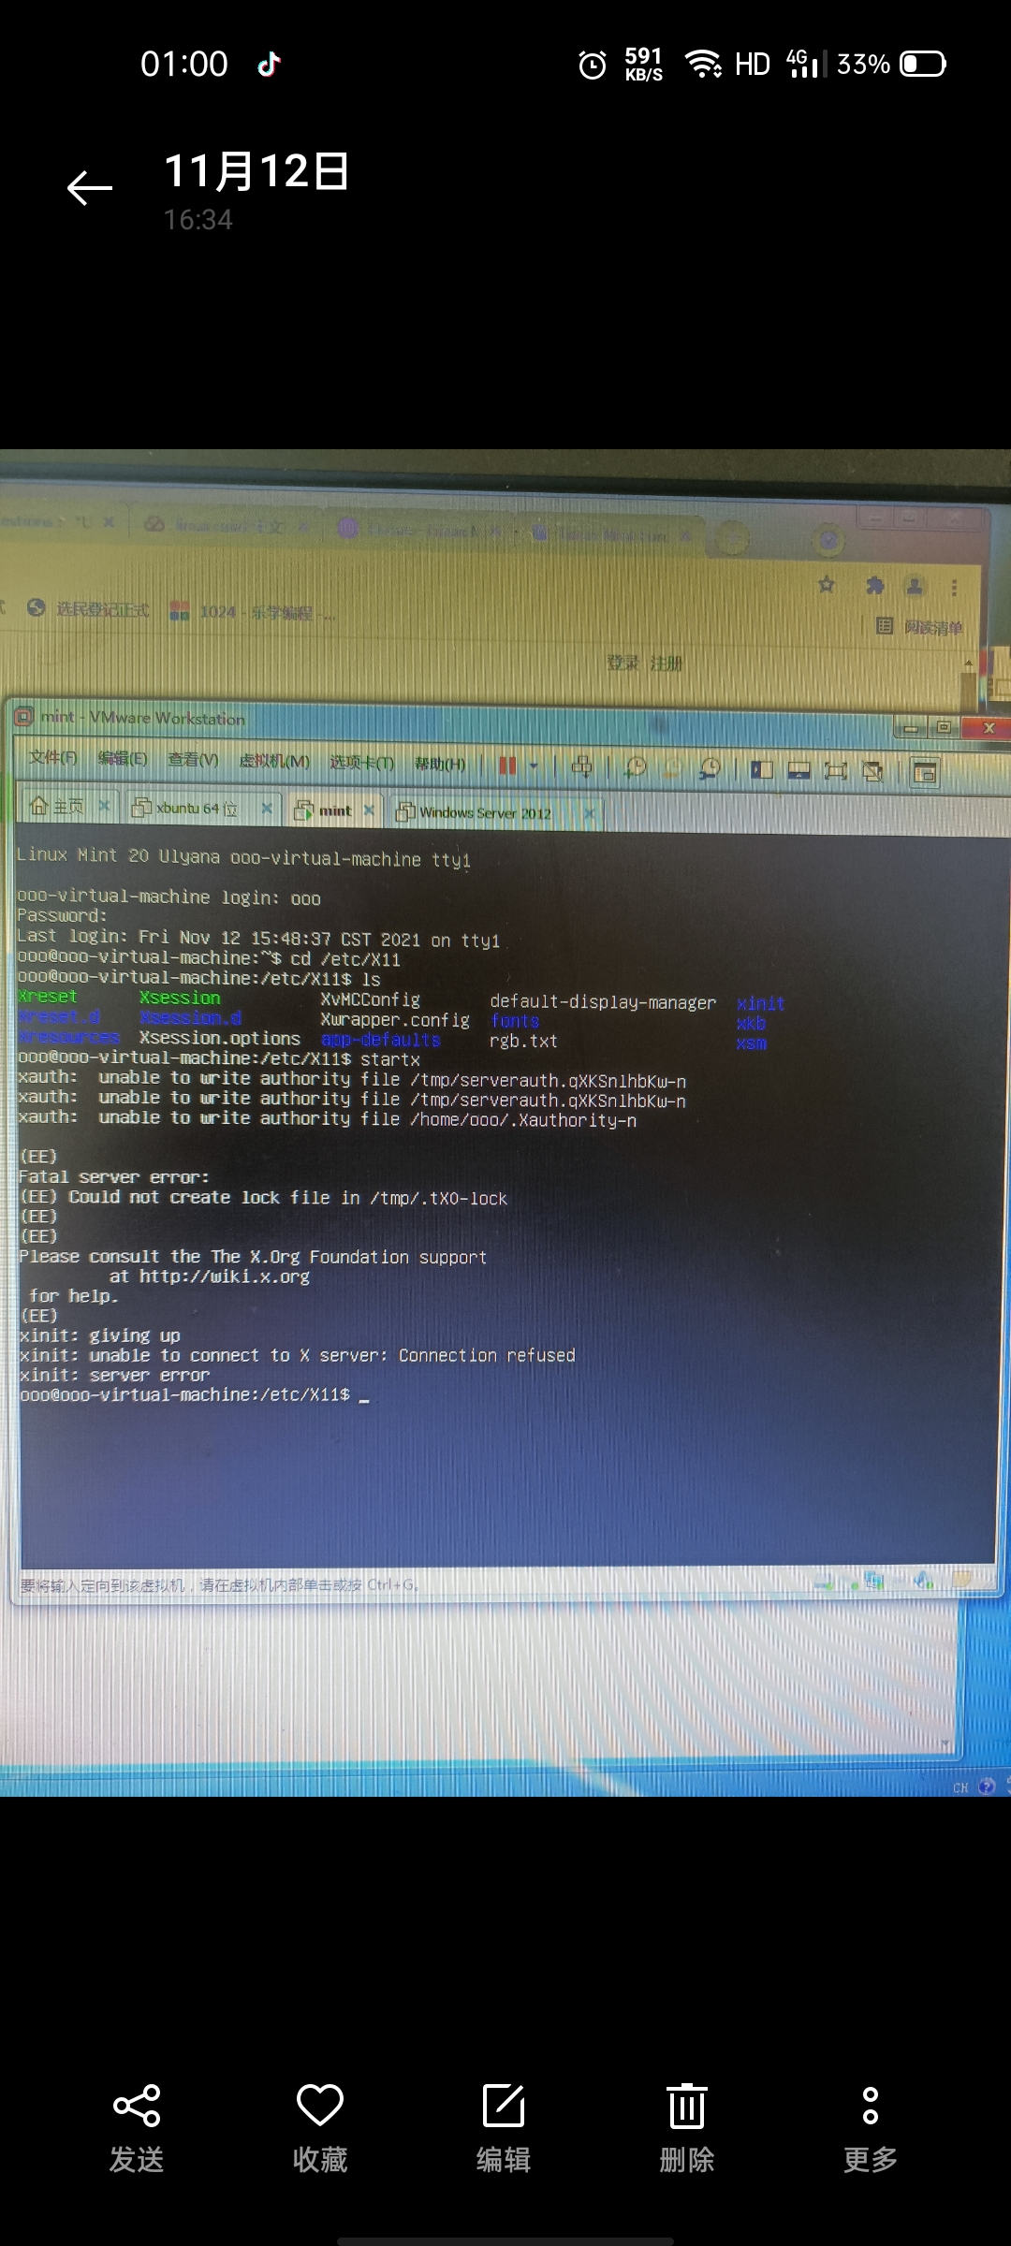Close the 主页 tab
Viewport: 1011px width, 2246px height.
[x=104, y=805]
